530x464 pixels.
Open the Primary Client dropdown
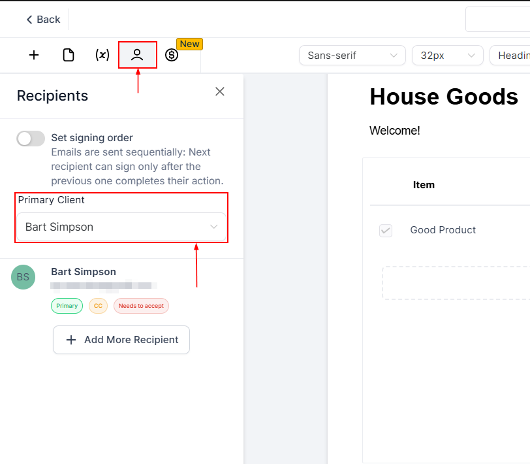[121, 227]
